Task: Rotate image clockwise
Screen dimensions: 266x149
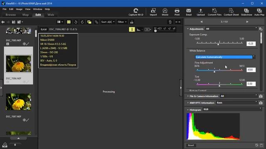Action: pyautogui.click(x=82, y=22)
